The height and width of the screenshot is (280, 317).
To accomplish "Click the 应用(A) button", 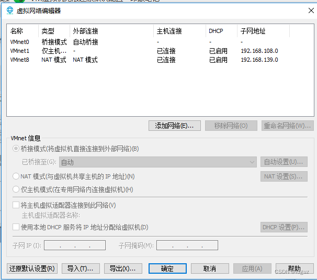I will tap(252, 268).
